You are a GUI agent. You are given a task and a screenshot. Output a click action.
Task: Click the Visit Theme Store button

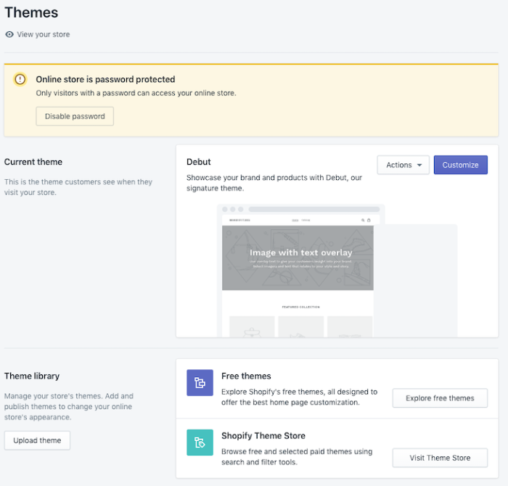(440, 458)
